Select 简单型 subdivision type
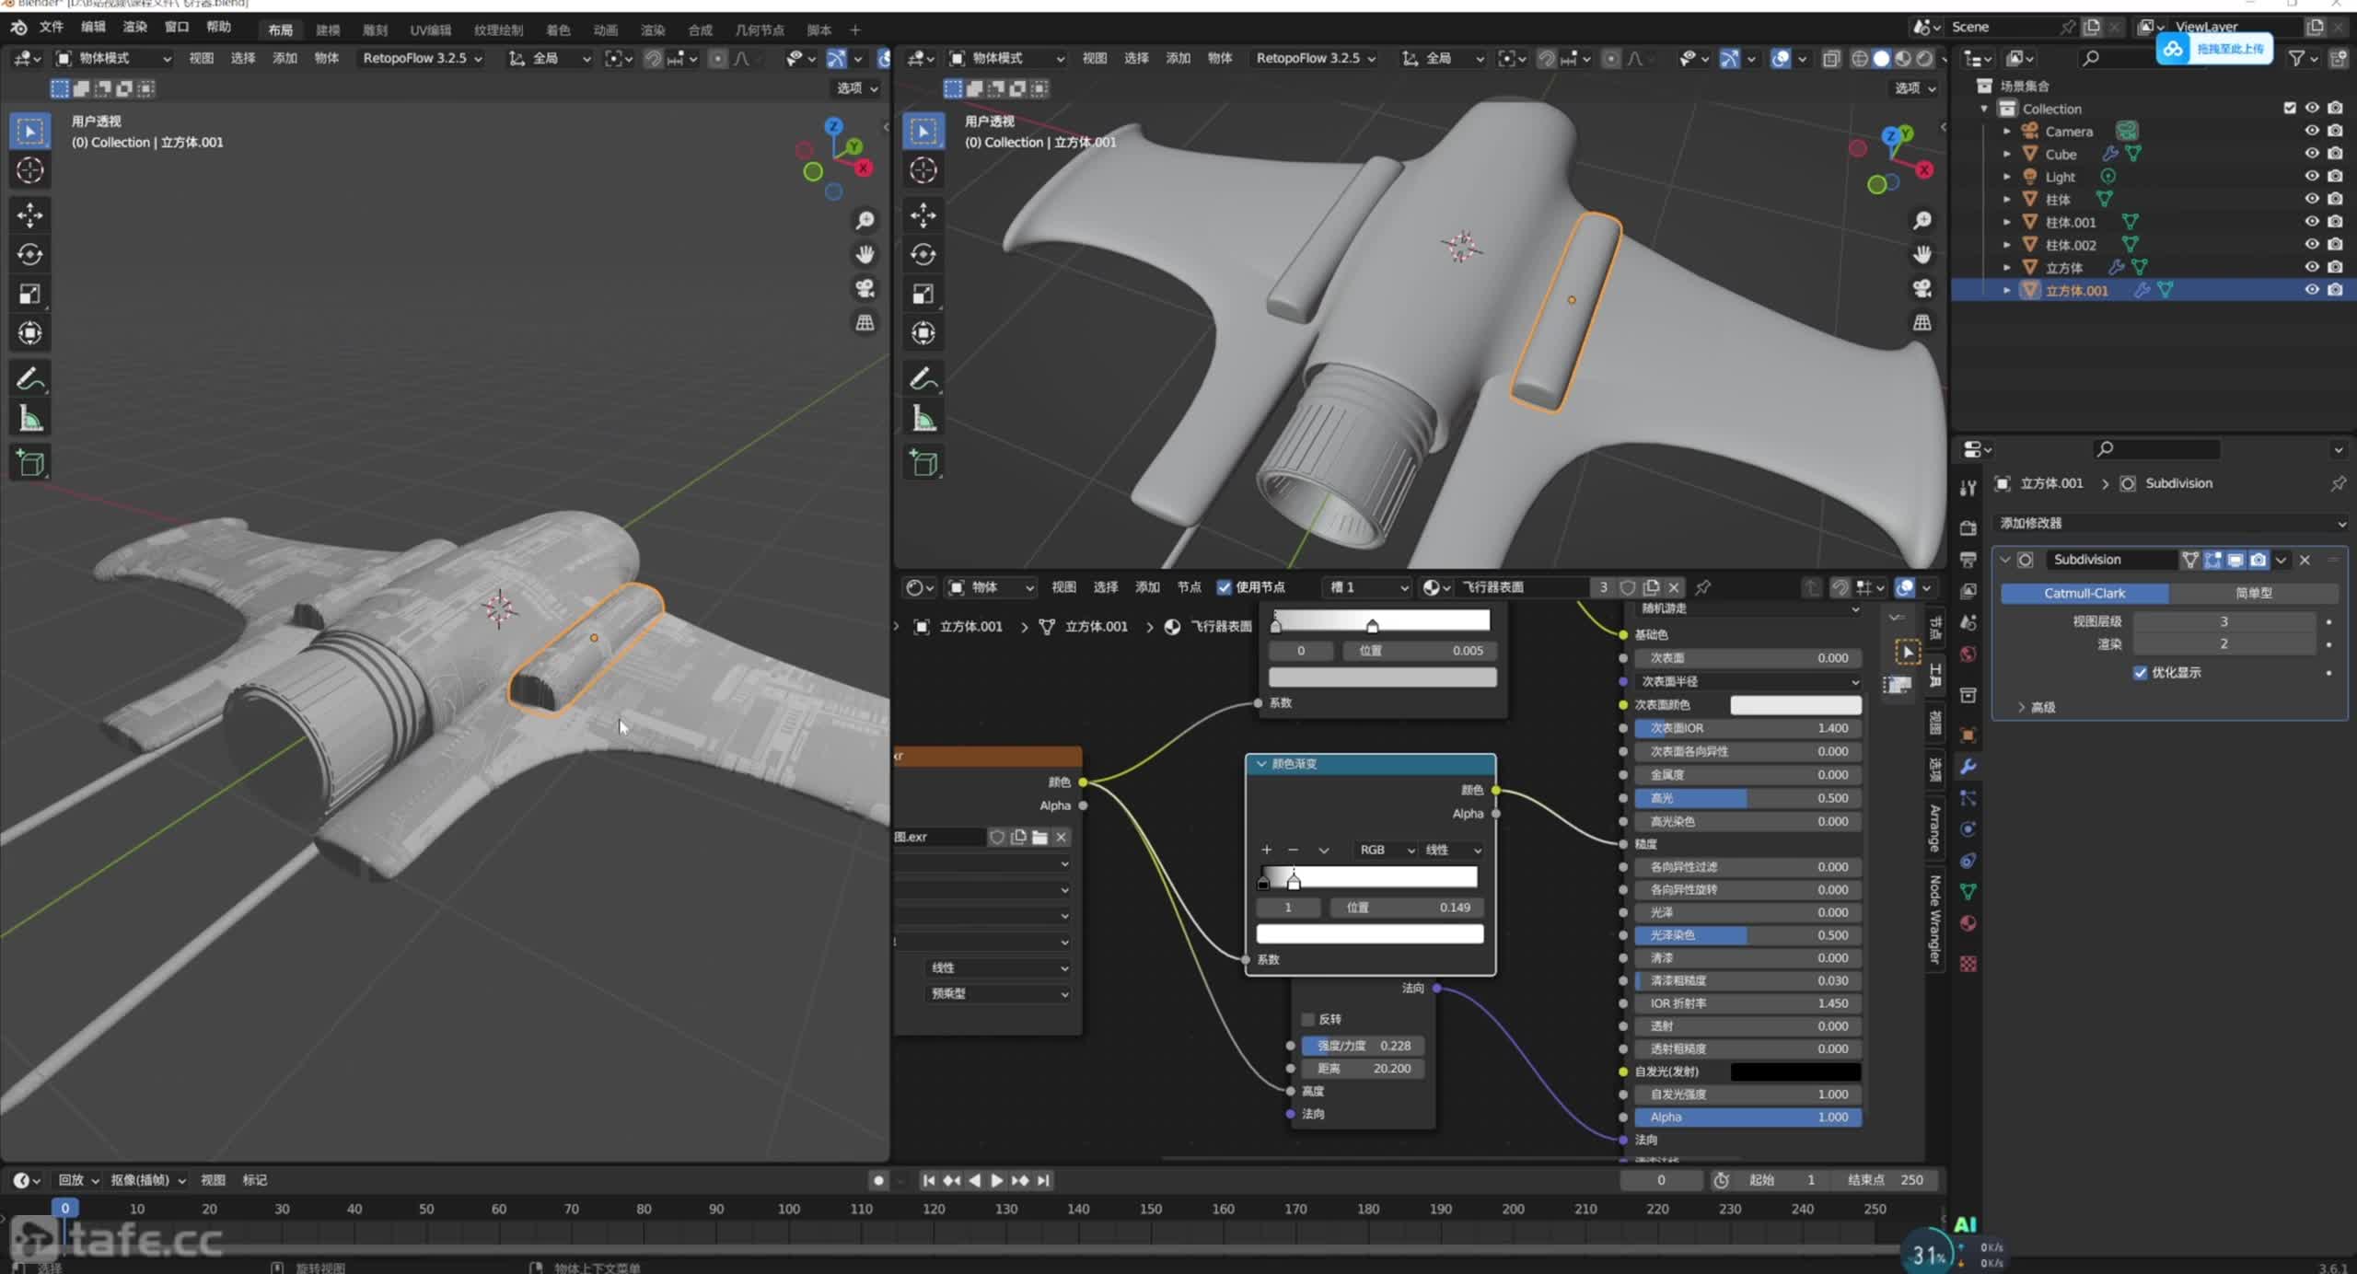This screenshot has width=2357, height=1274. 2253,593
